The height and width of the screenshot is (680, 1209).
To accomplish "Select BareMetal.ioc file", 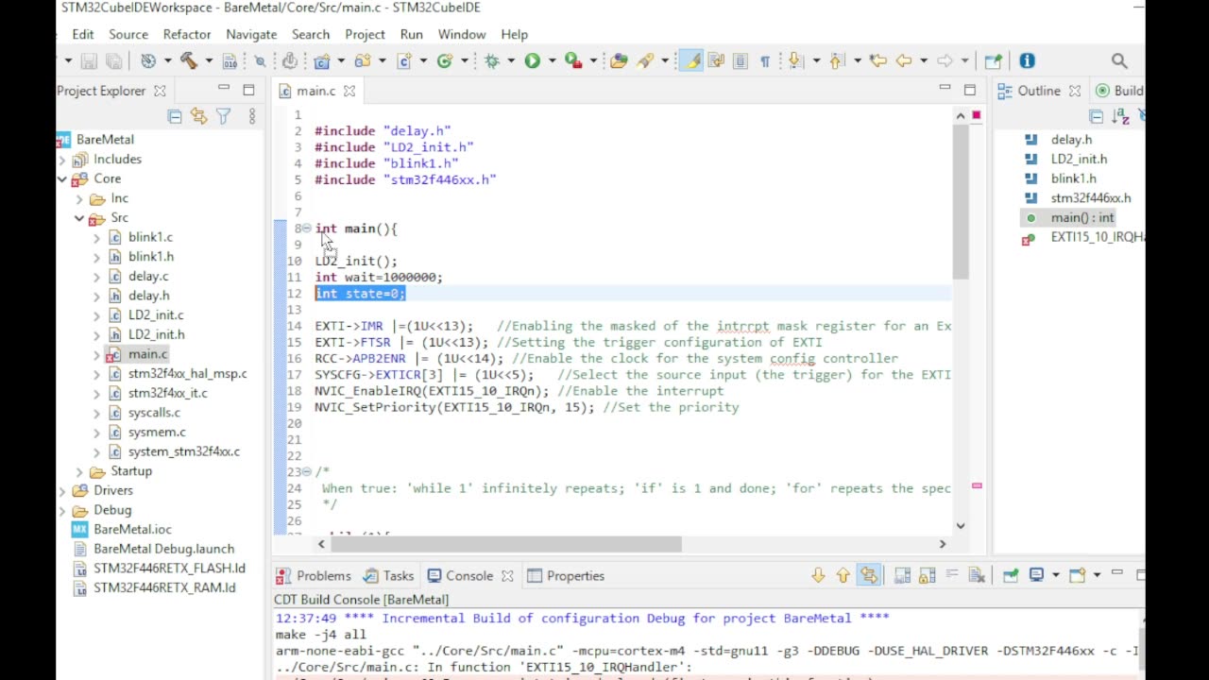I will click(132, 530).
